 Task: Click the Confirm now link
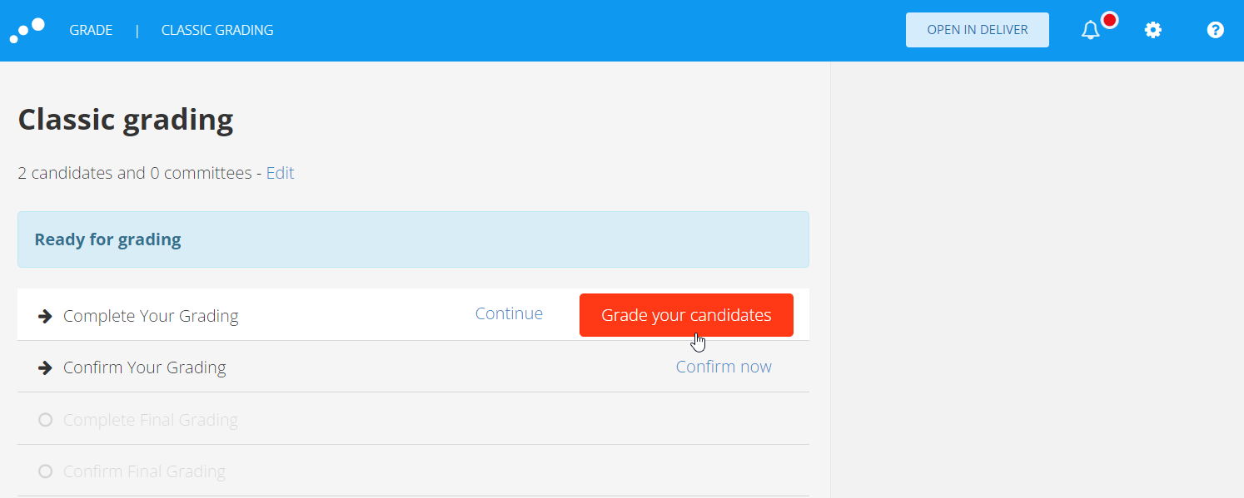(724, 367)
